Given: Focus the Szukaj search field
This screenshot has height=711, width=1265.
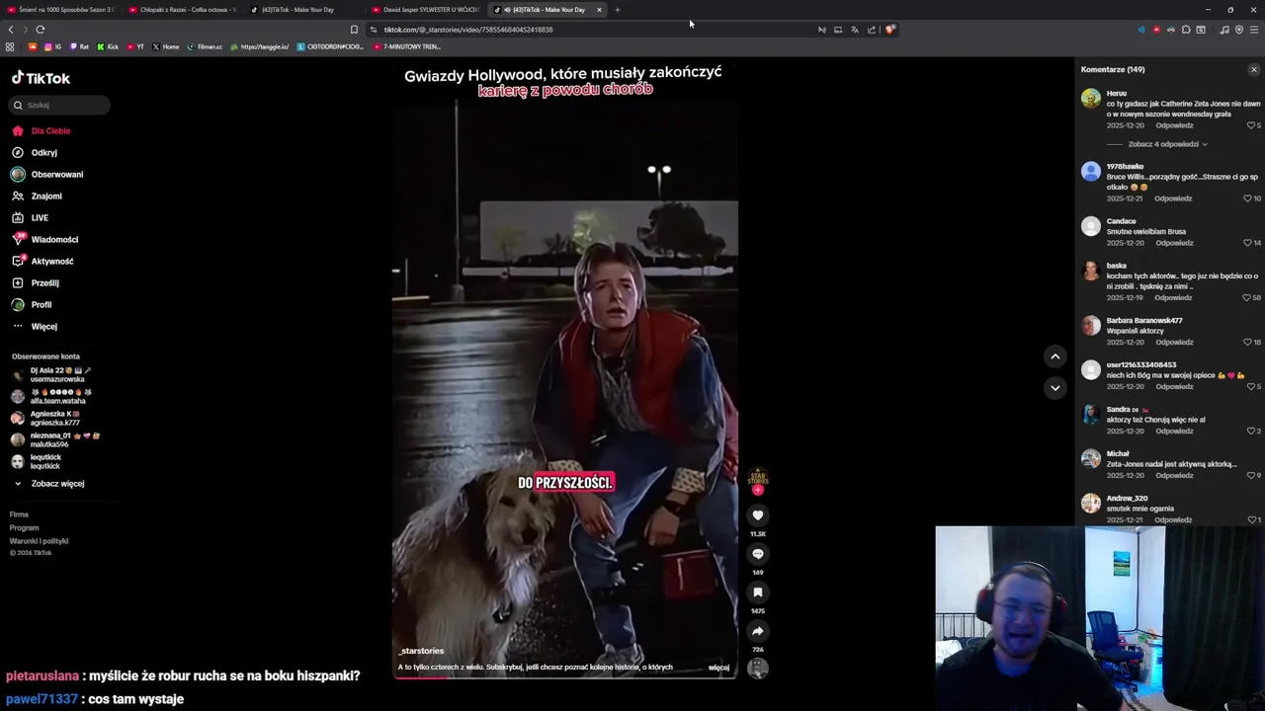Looking at the screenshot, I should [x=60, y=105].
